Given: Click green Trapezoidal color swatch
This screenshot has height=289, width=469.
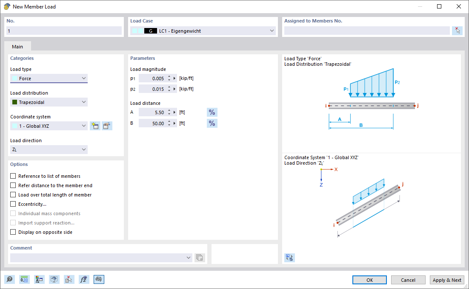Looking at the screenshot, I should [x=14, y=102].
